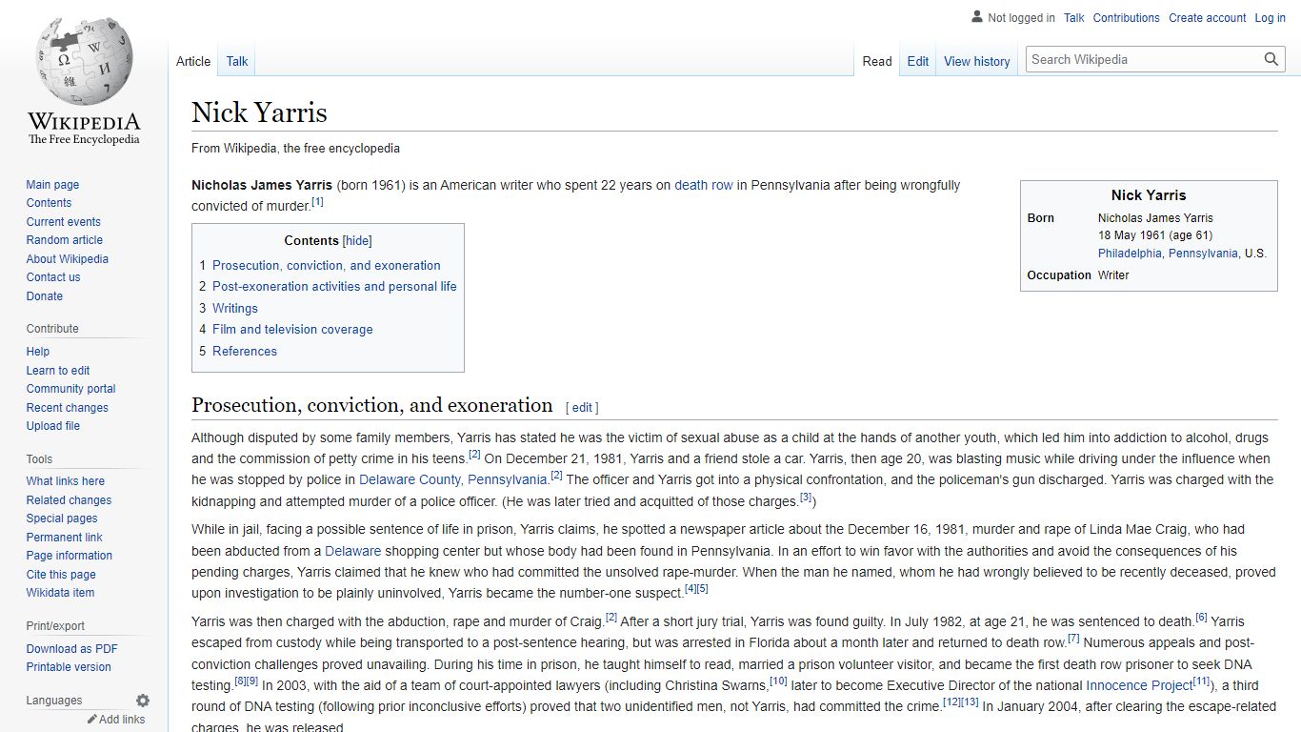Jump to Writings section
This screenshot has height=732, width=1301.
click(235, 309)
